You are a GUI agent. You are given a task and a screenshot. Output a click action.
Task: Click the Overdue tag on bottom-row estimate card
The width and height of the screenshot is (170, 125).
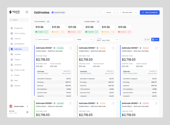pyautogui.click(x=146, y=103)
